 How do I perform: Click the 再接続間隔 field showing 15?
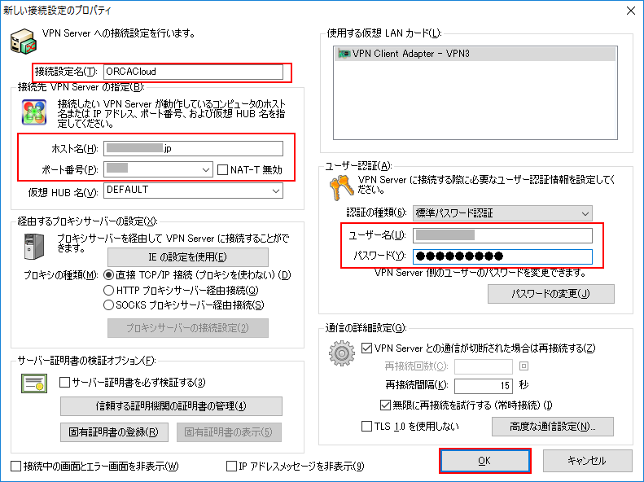click(484, 385)
